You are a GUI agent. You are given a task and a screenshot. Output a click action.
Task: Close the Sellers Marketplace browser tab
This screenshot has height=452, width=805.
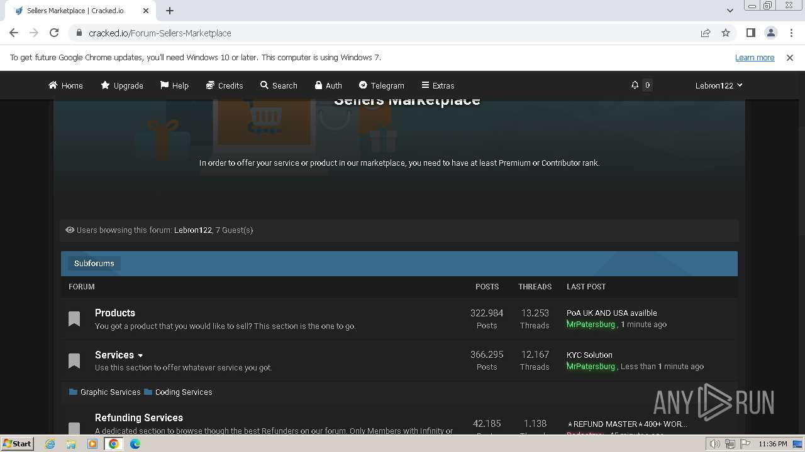[146, 11]
